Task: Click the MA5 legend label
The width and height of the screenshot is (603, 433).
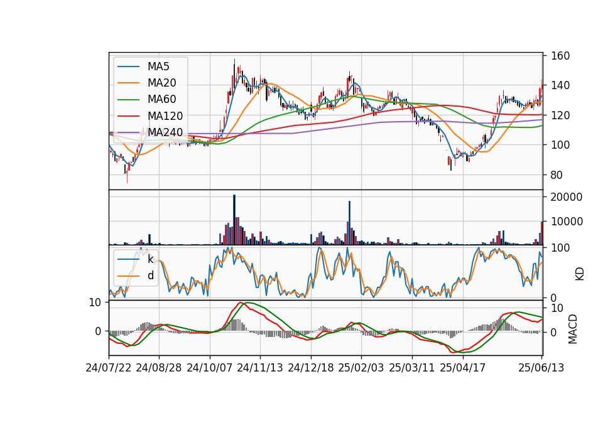Action: pos(158,67)
